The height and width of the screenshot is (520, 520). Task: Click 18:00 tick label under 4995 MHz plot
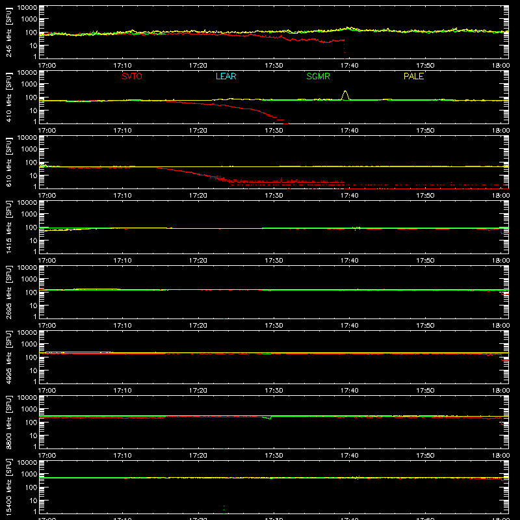click(500, 391)
